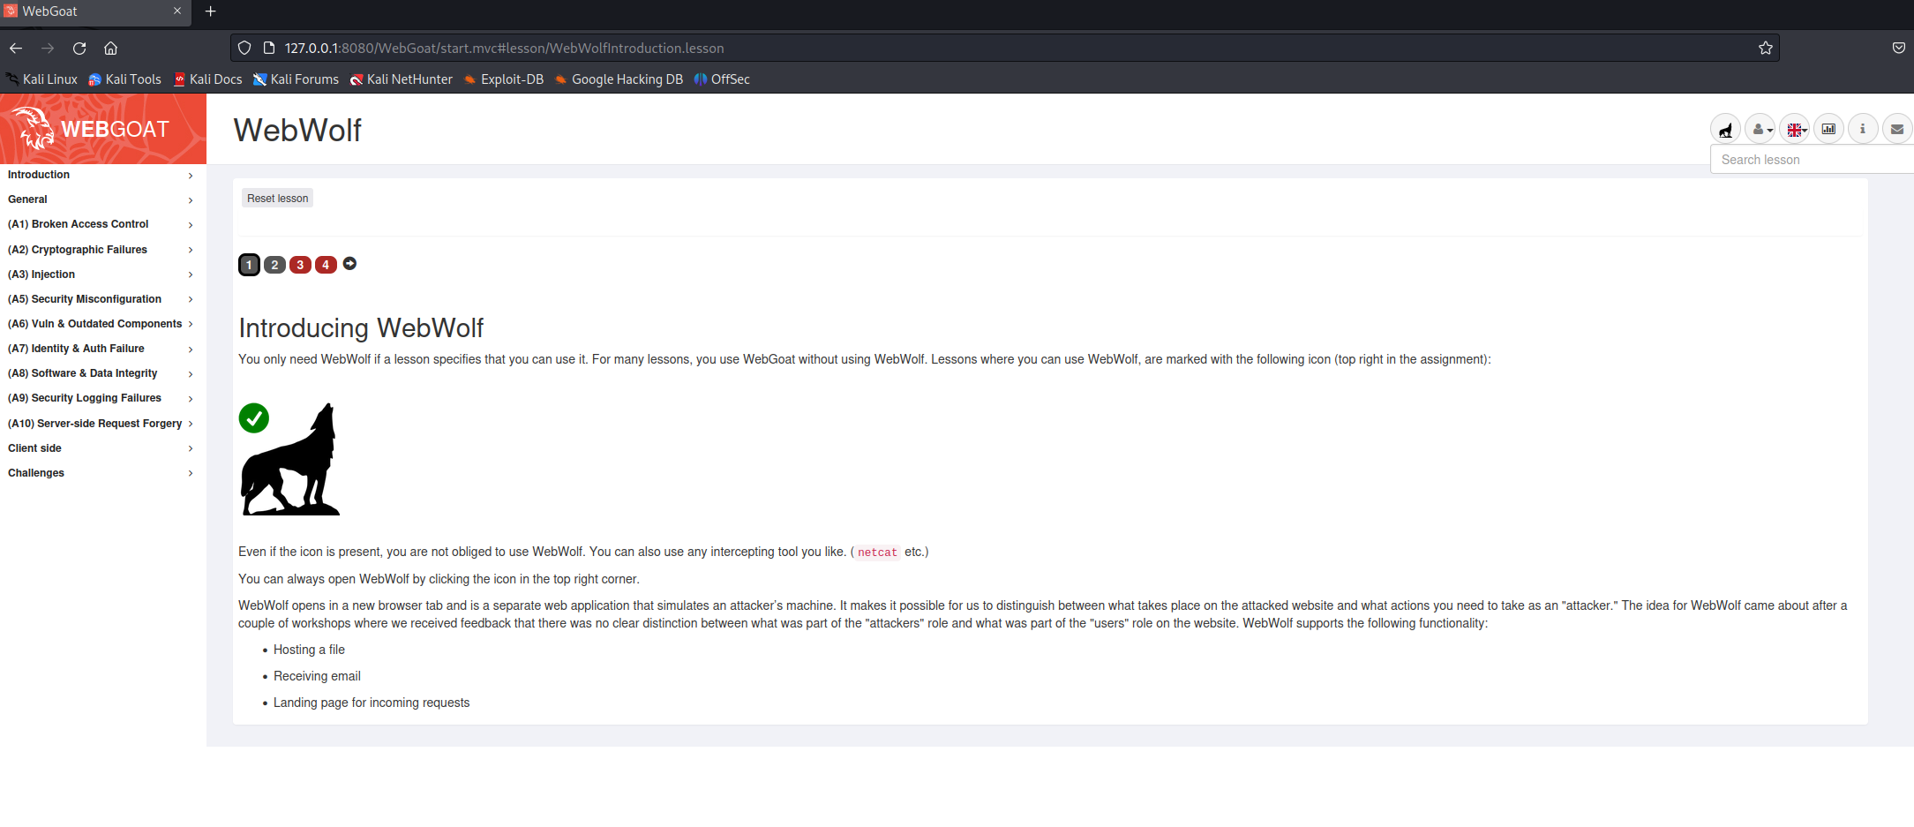Screen dimensions: 1914x827
Task: Click the 'Receiving email' list item
Action: 317,676
